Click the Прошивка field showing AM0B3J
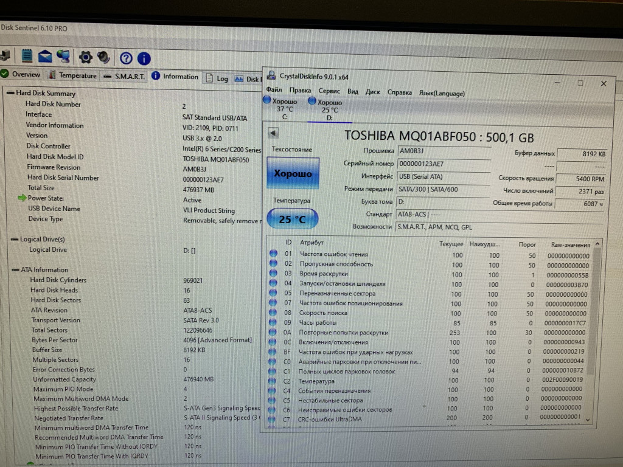 444,151
